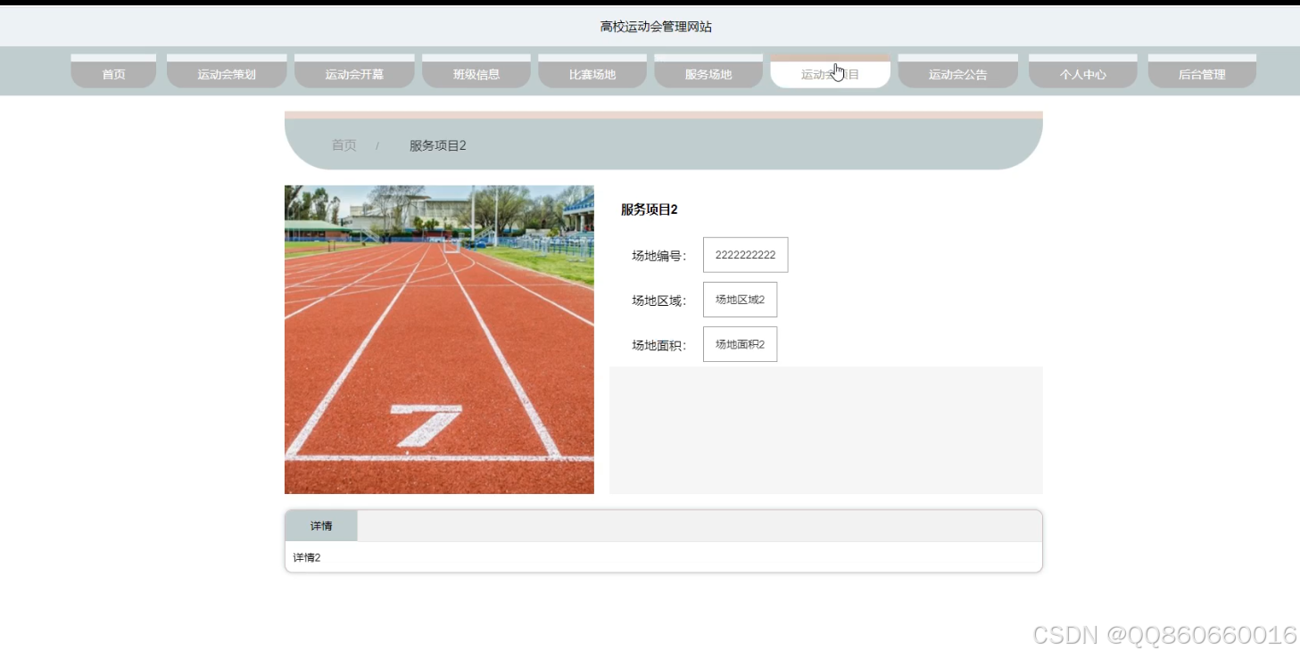The width and height of the screenshot is (1300, 658).
Task: Open the 运动会策划 section
Action: coord(226,74)
